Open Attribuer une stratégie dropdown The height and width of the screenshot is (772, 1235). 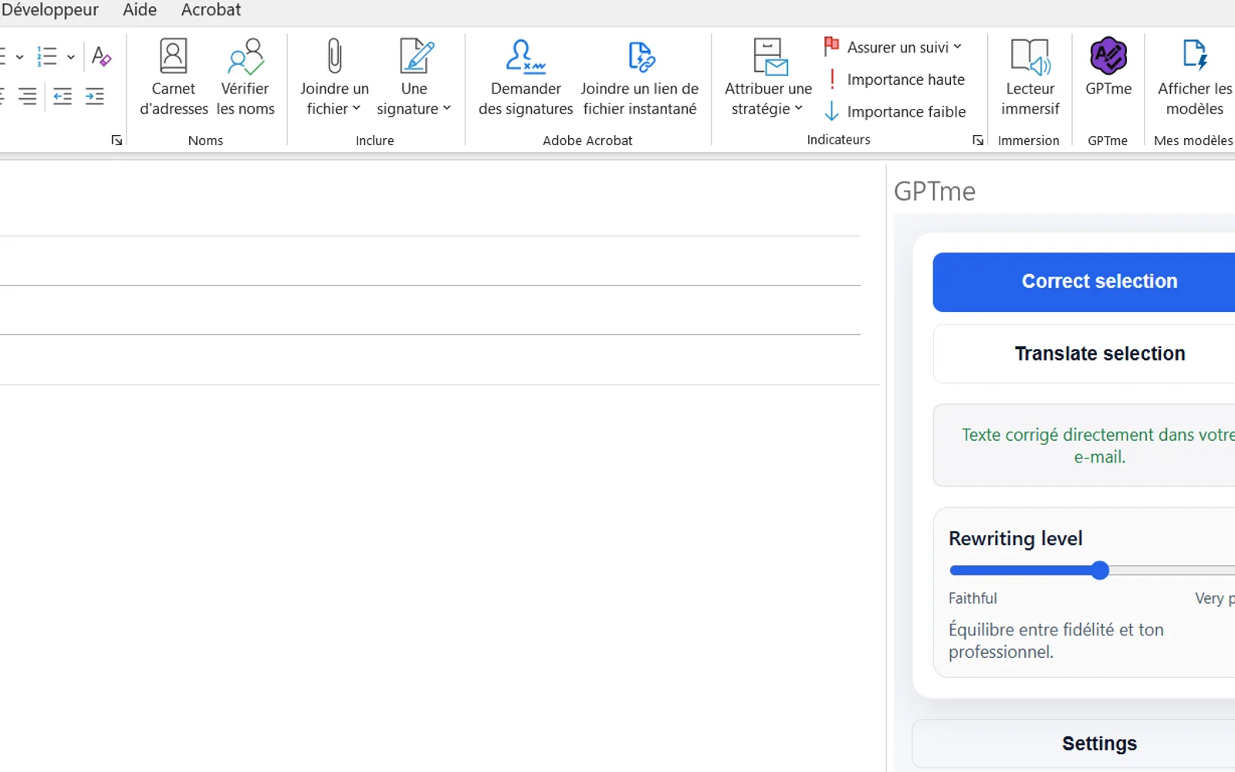768,77
